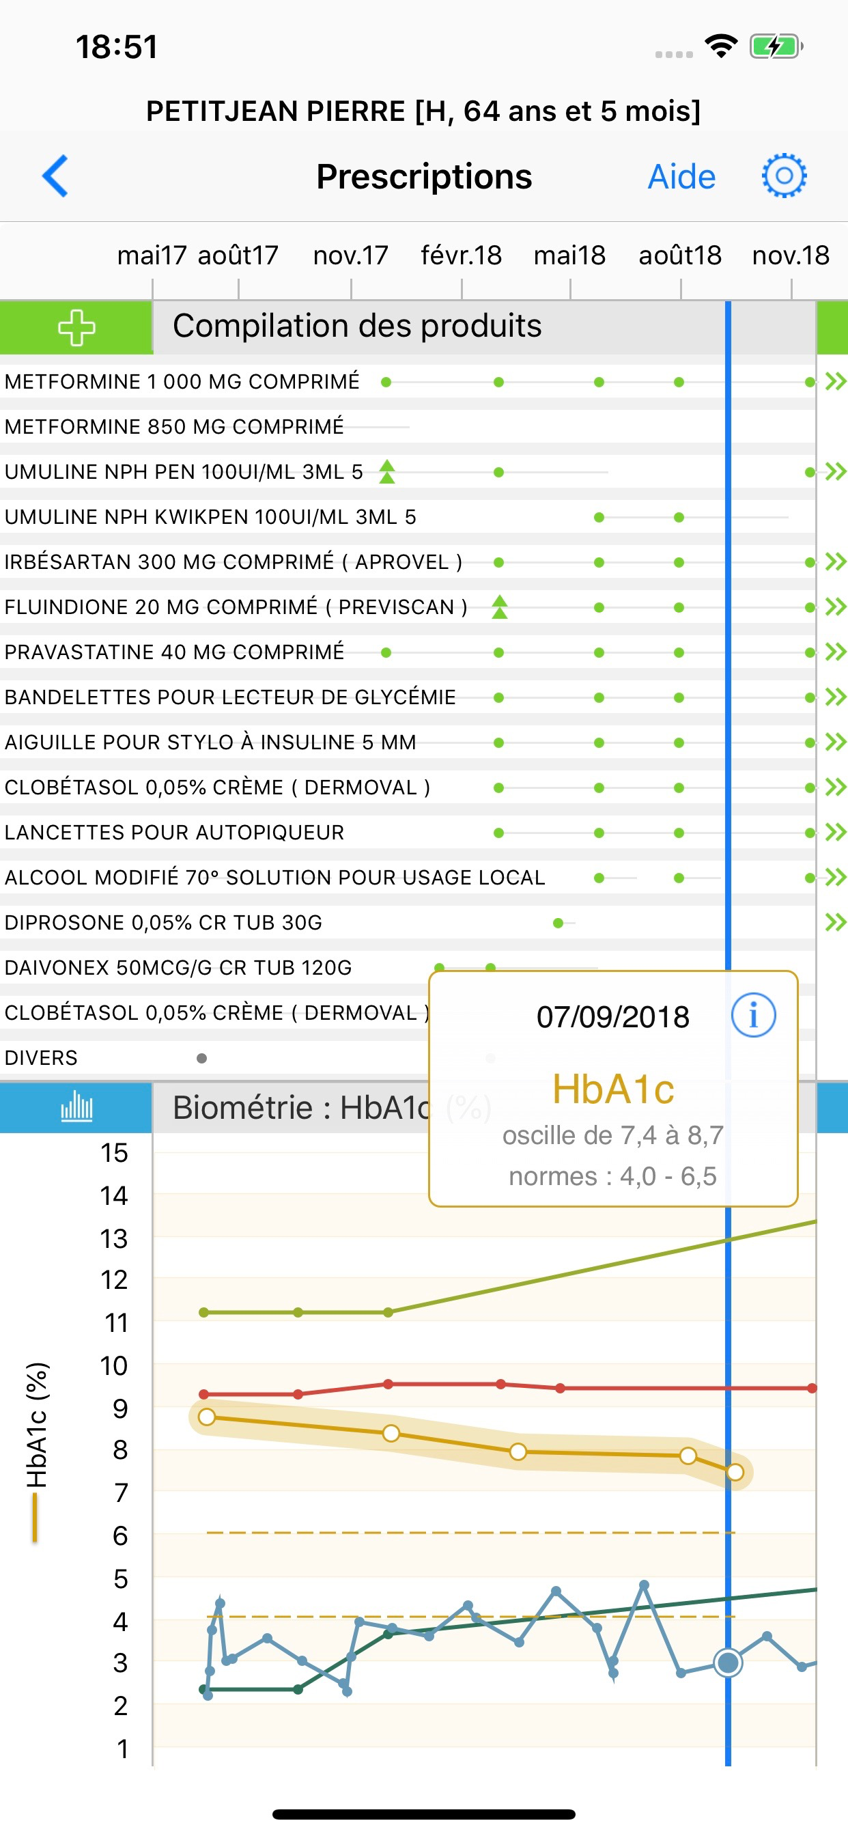Screen dimensions: 848x1836
Task: Tap first HbA1c yellow point on chart
Action: tap(207, 1417)
